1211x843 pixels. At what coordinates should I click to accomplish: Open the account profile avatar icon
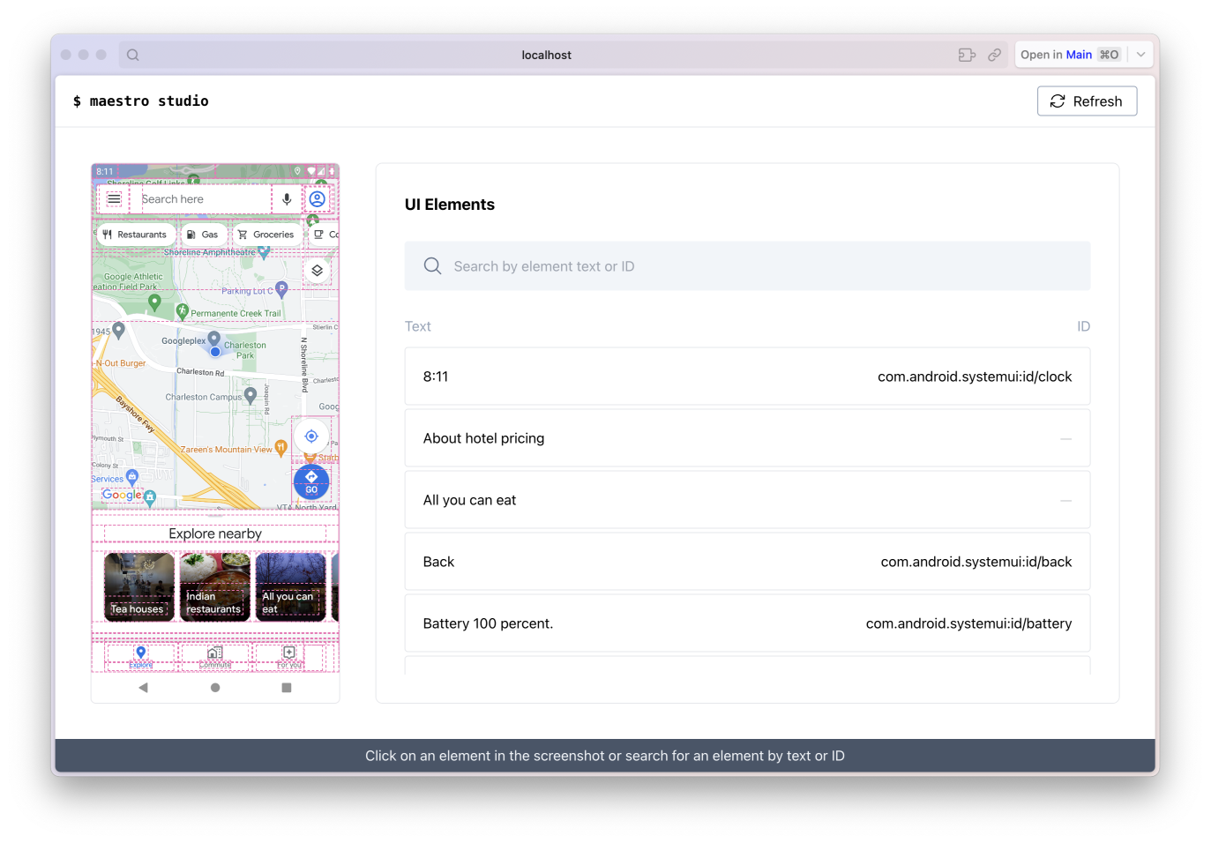[318, 199]
